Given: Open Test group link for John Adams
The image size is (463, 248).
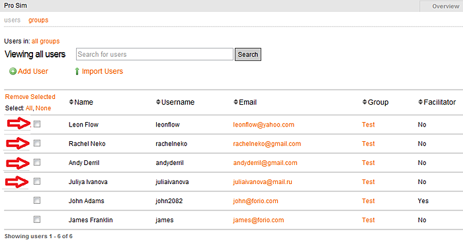Looking at the screenshot, I should [368, 201].
